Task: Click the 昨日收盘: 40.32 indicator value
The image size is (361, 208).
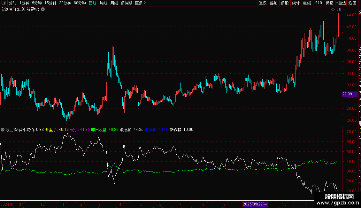Action: 105,130
